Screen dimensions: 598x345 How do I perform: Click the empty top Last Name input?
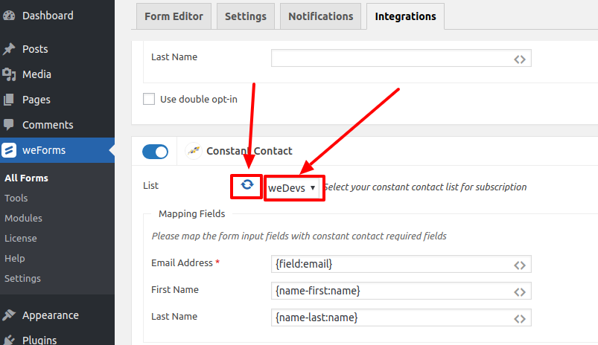point(401,58)
